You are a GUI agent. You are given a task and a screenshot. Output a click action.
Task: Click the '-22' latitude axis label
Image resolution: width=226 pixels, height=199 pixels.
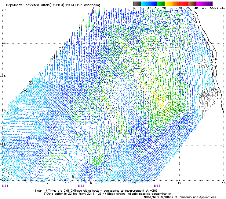3,43
